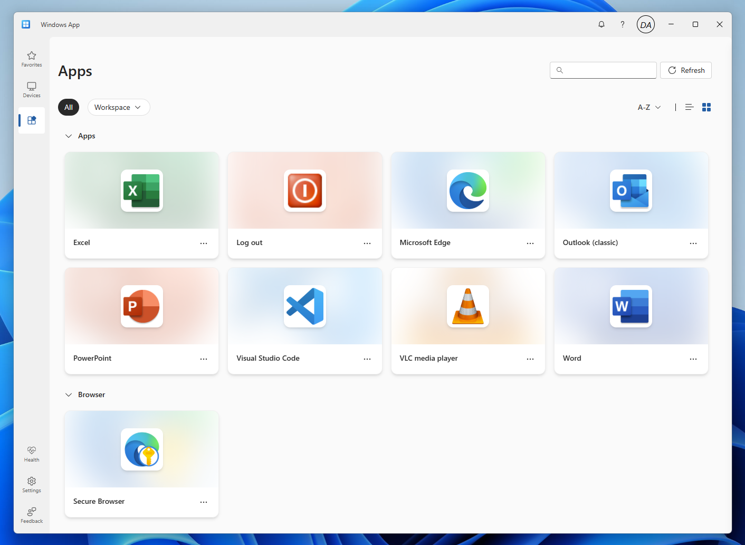
Task: Open the Favorites section in sidebar
Action: 31,59
